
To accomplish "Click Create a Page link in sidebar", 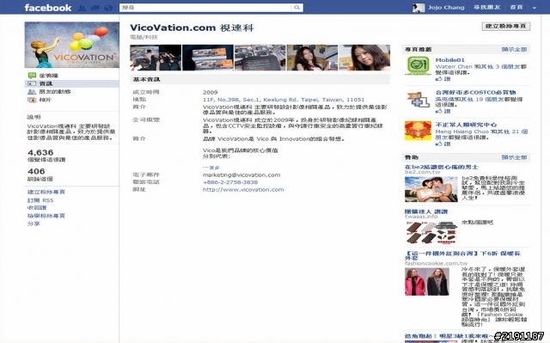I will [x=46, y=193].
